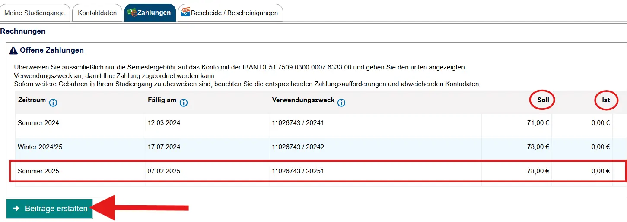The image size is (627, 222).
Task: Switch to the Kontaktdaten tab
Action: click(97, 13)
